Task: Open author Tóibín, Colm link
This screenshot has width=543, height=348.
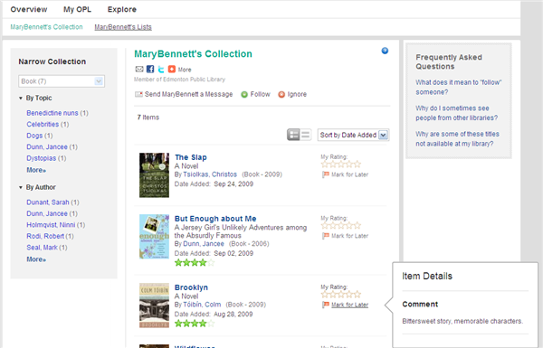Action: click(202, 305)
